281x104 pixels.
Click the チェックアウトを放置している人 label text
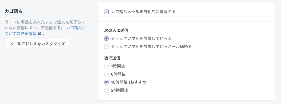tap(142, 38)
